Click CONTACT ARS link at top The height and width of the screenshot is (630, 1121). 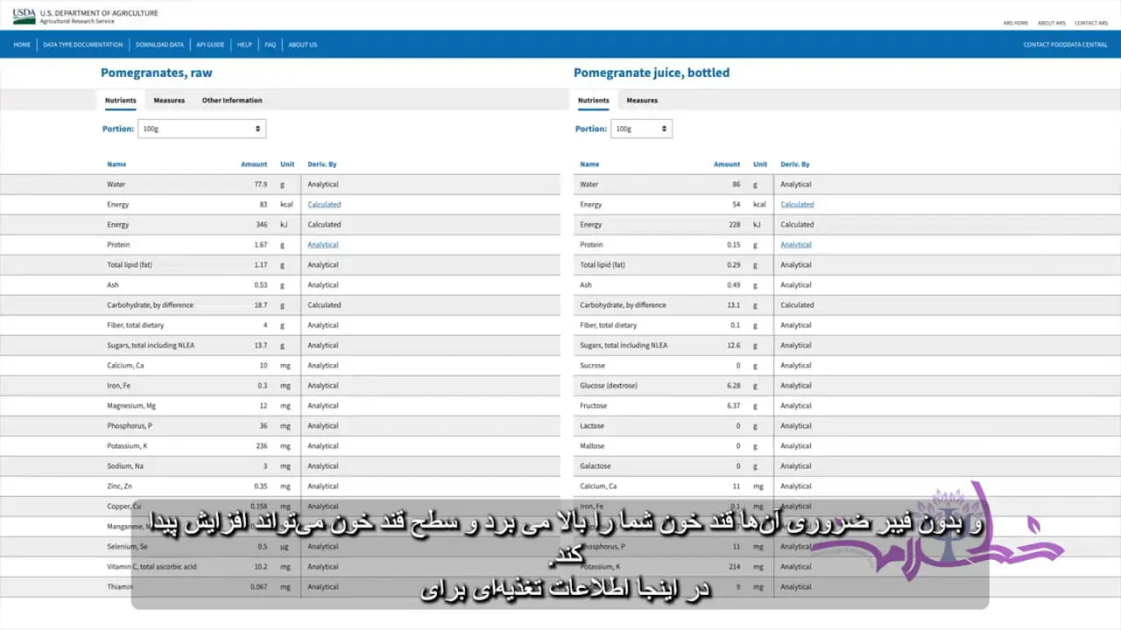tap(1091, 23)
